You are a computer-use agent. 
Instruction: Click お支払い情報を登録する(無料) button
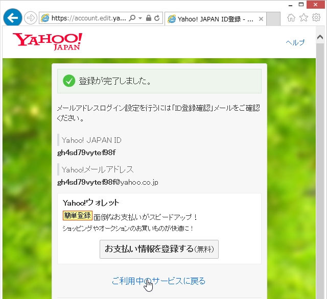click(x=159, y=249)
